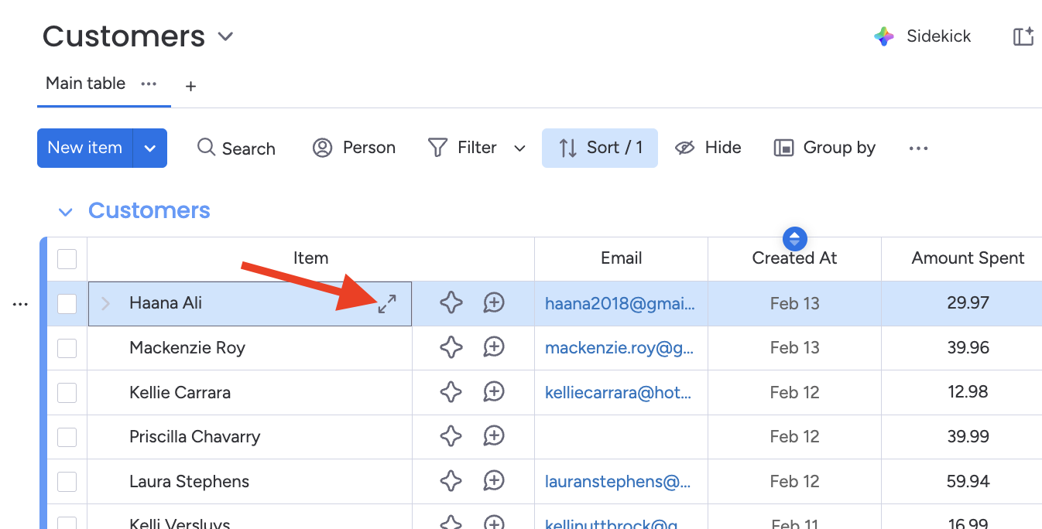The height and width of the screenshot is (529, 1042).
Task: Open conversation bubble for Kellie Carrara
Action: [x=494, y=392]
